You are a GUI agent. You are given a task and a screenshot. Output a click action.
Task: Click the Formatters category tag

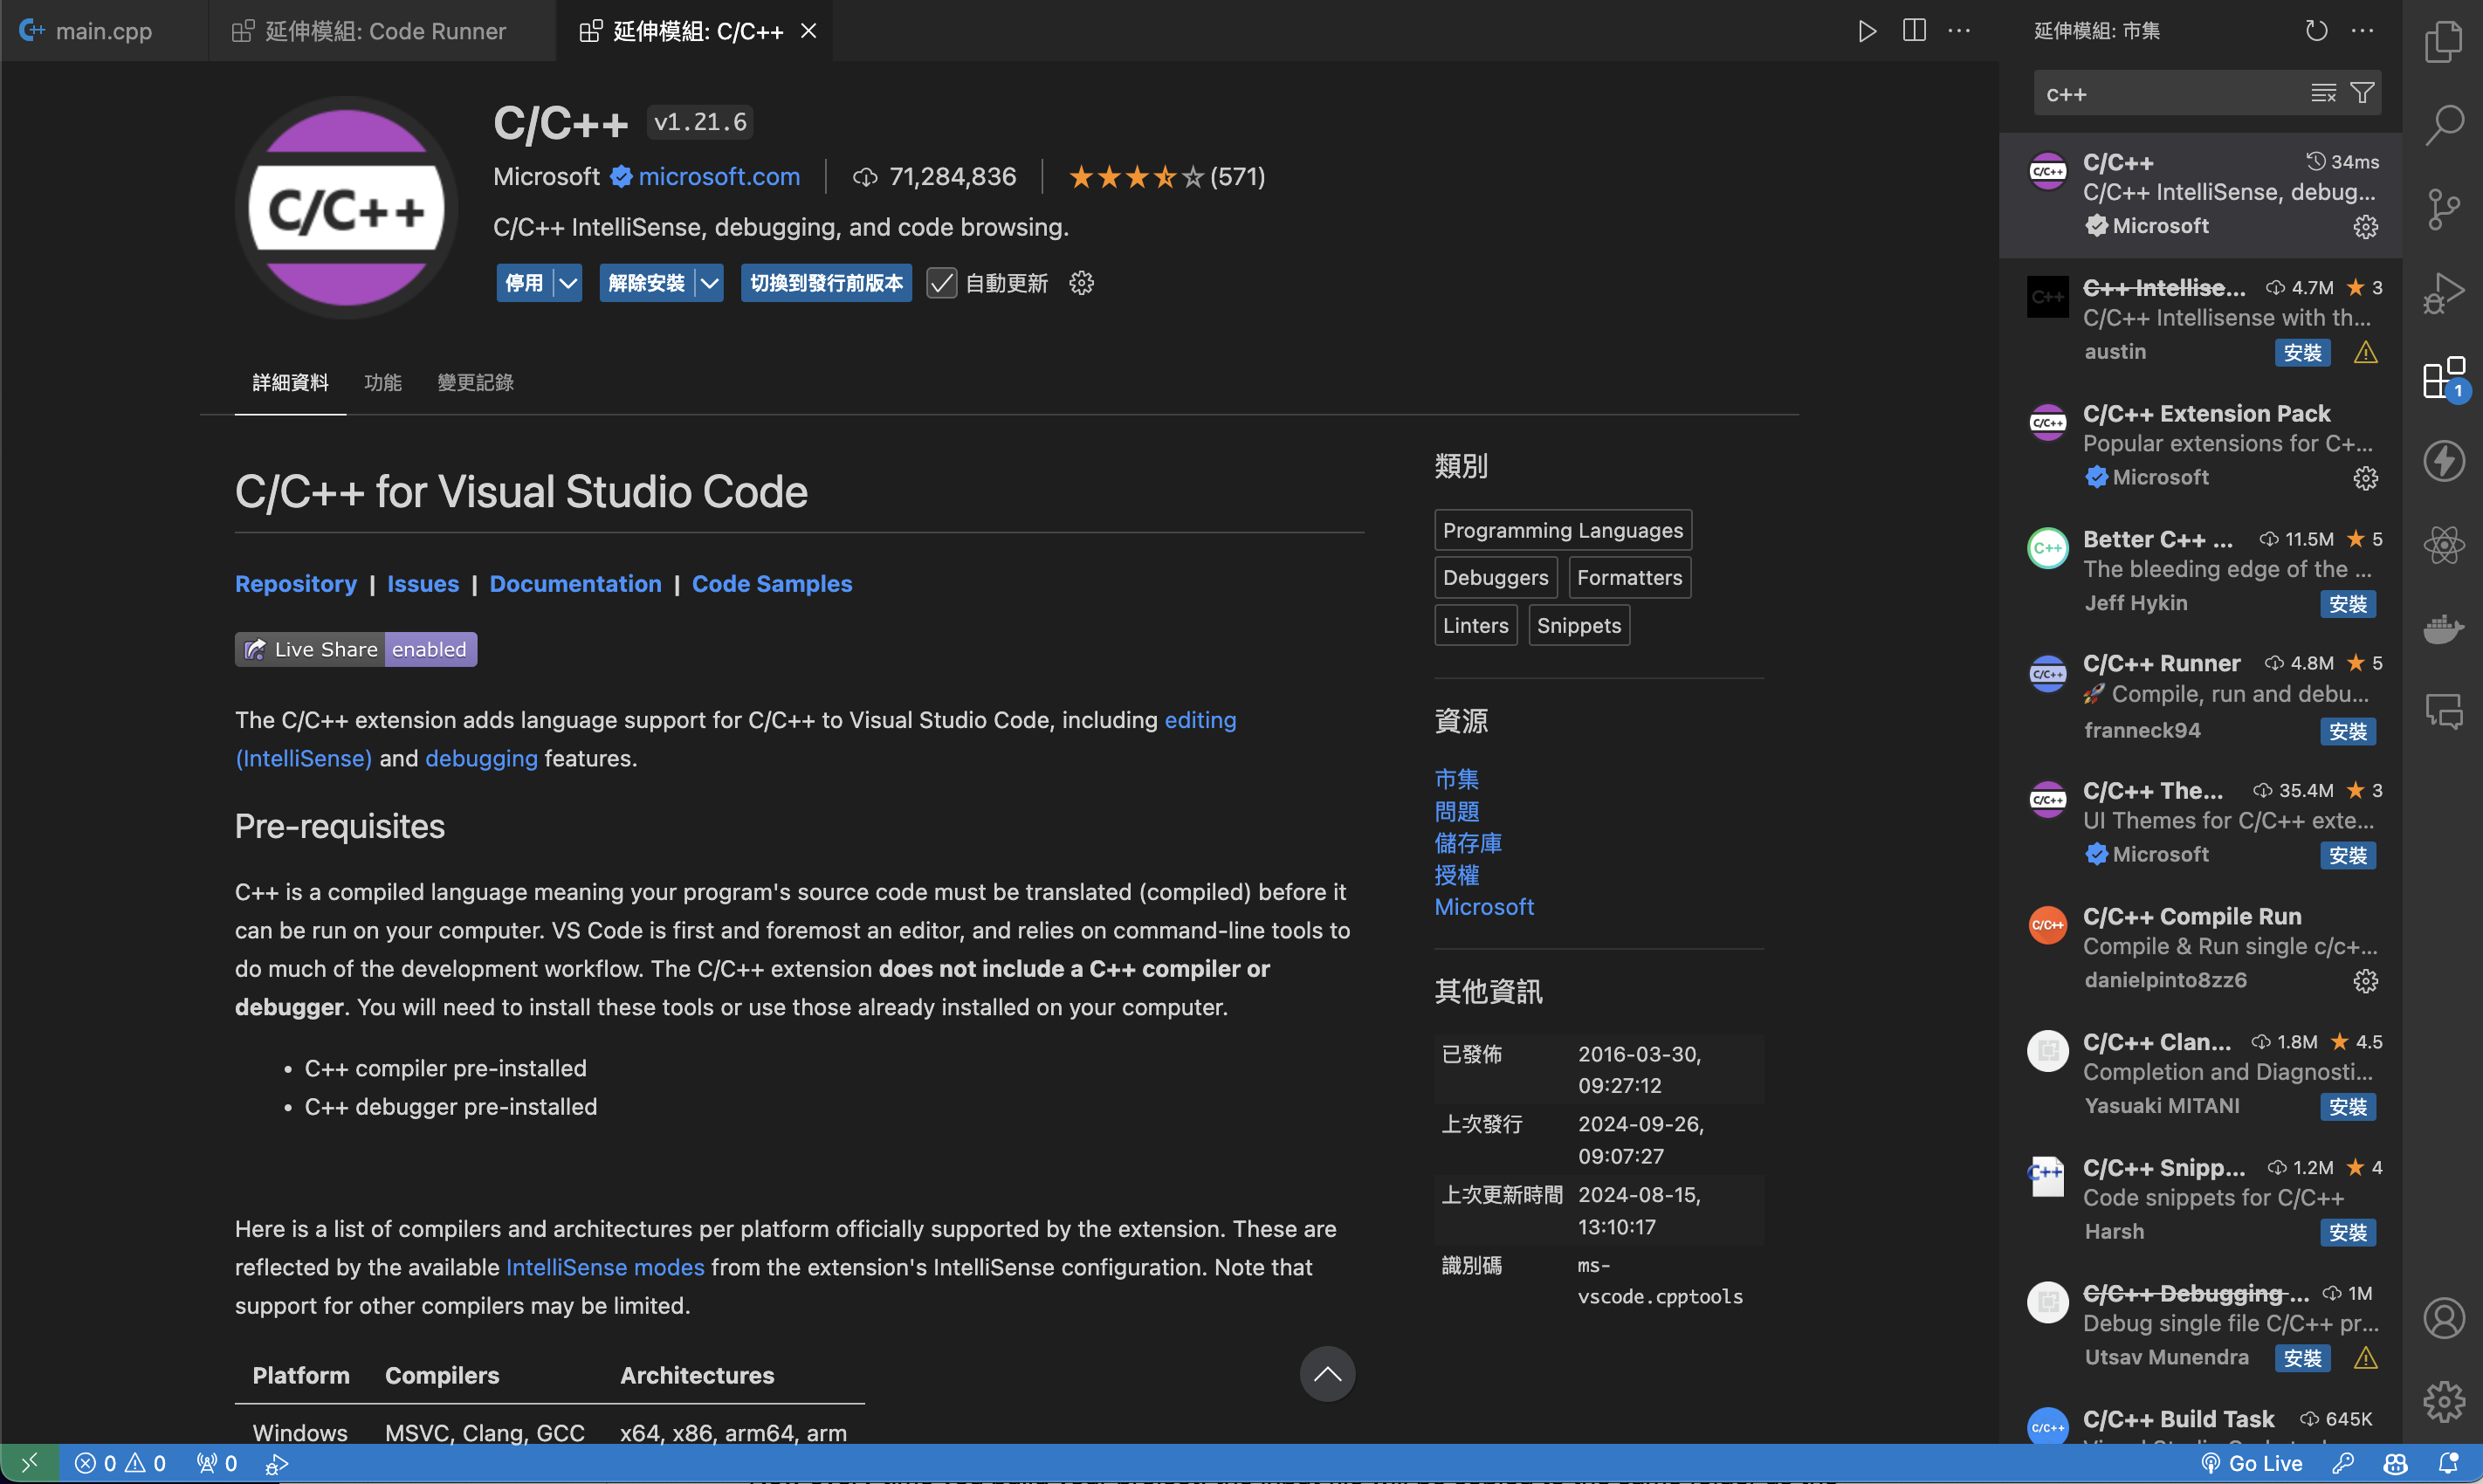click(x=1630, y=577)
